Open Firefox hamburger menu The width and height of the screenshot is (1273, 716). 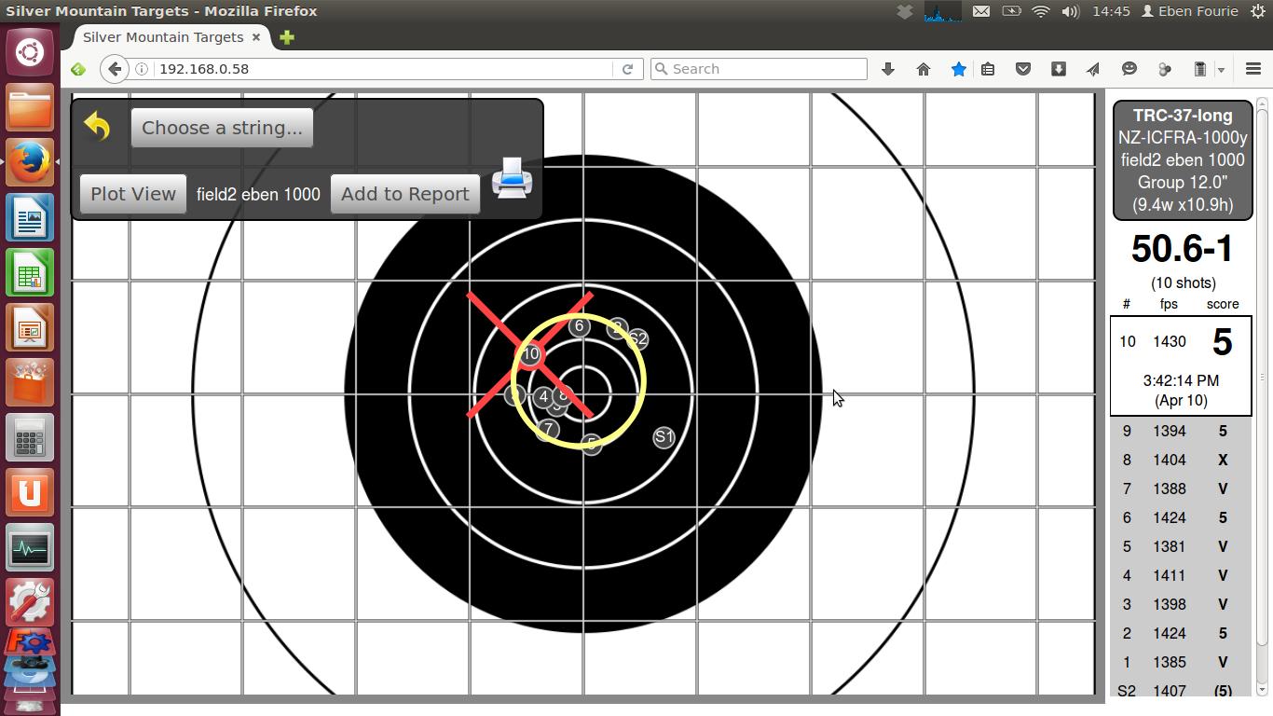(1253, 69)
